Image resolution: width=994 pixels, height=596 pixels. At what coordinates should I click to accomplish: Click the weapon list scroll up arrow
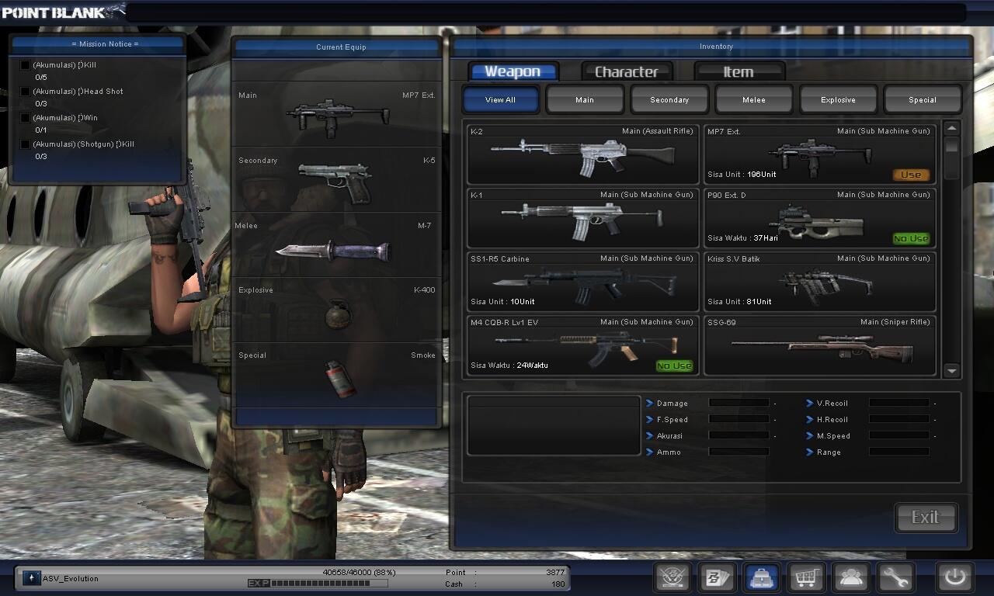952,128
